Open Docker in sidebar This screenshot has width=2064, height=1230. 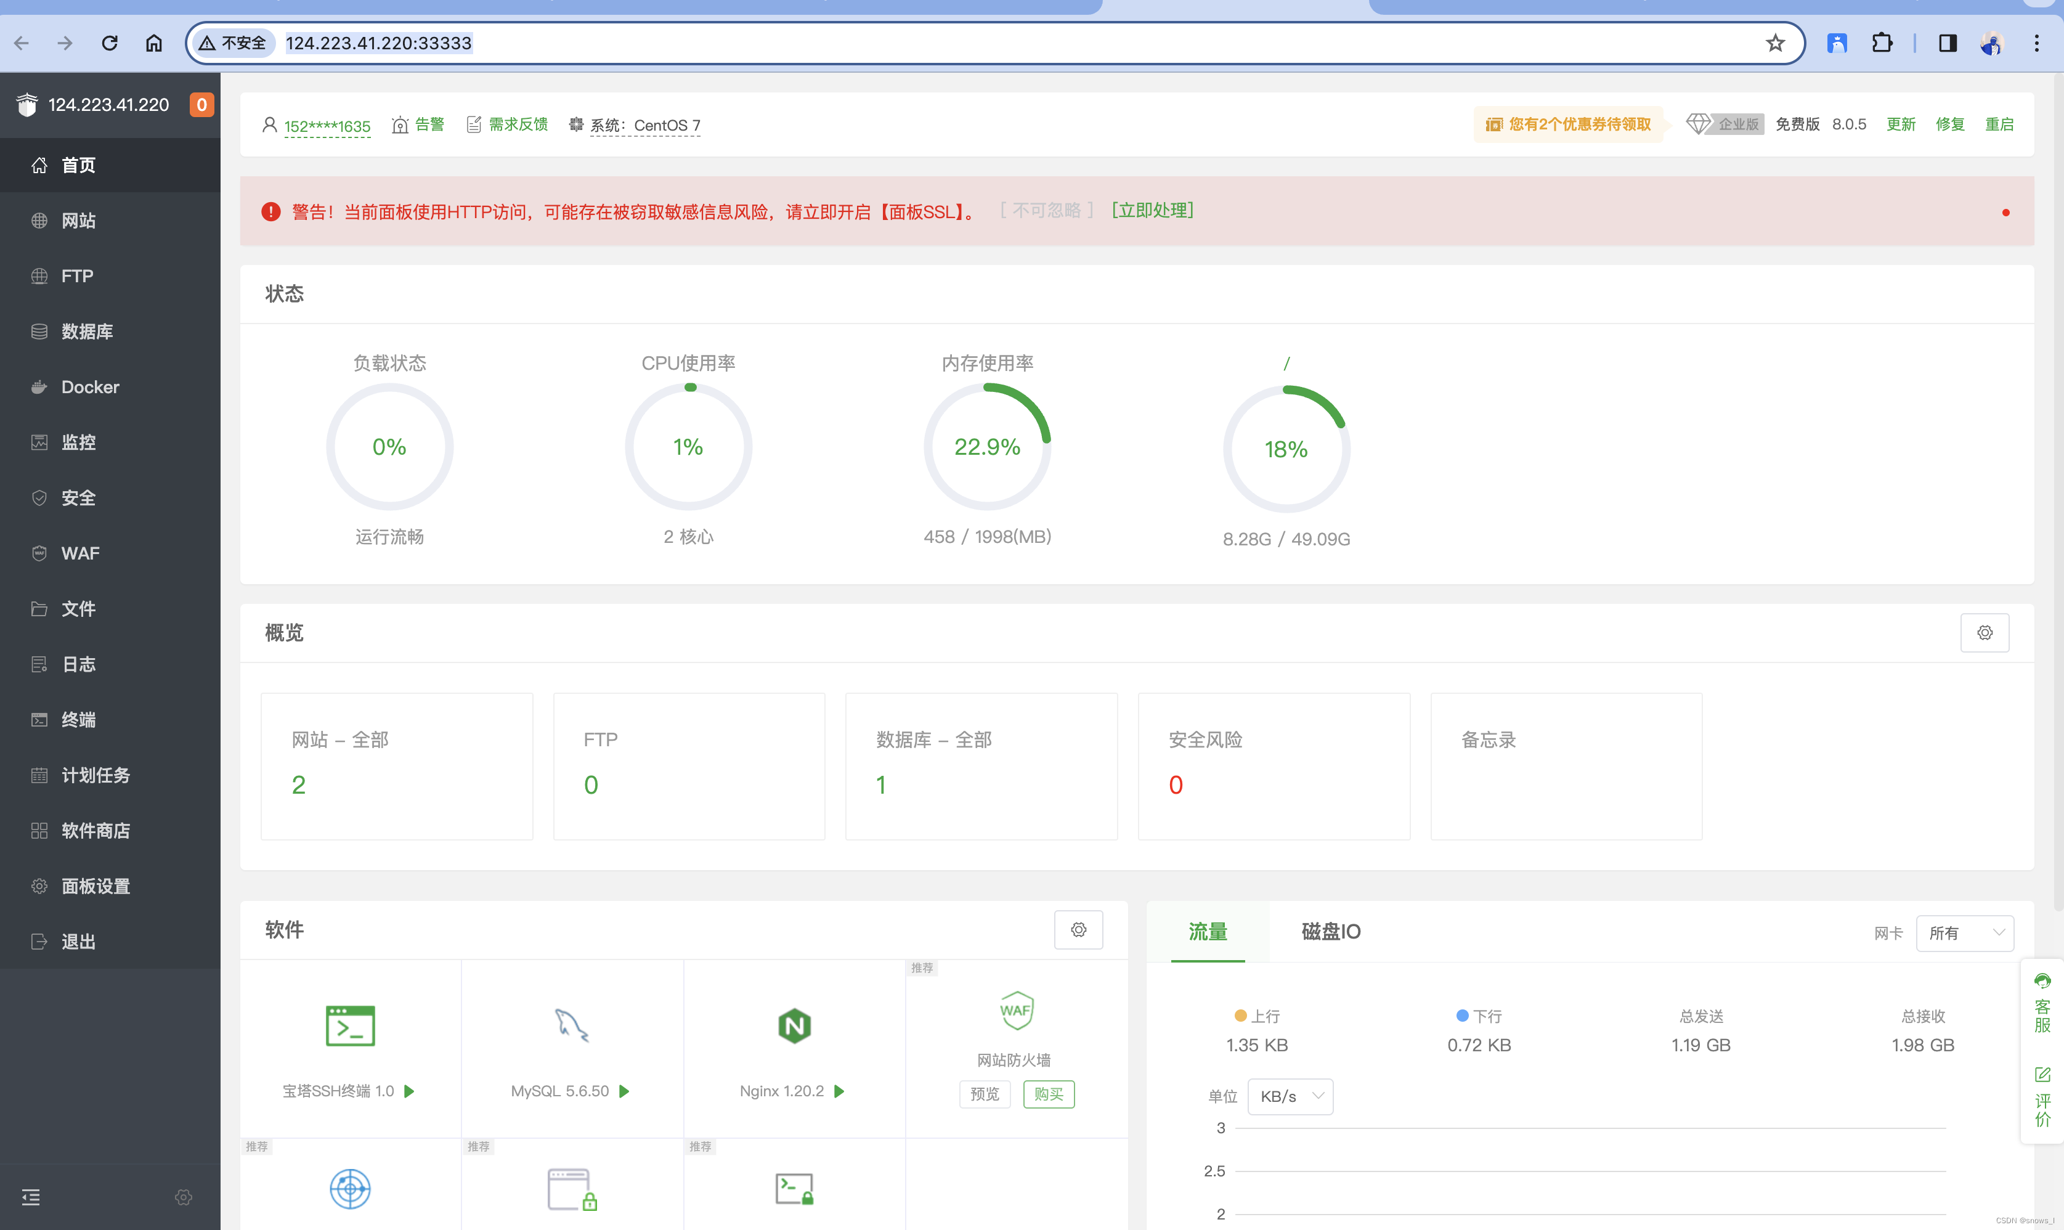coord(110,387)
